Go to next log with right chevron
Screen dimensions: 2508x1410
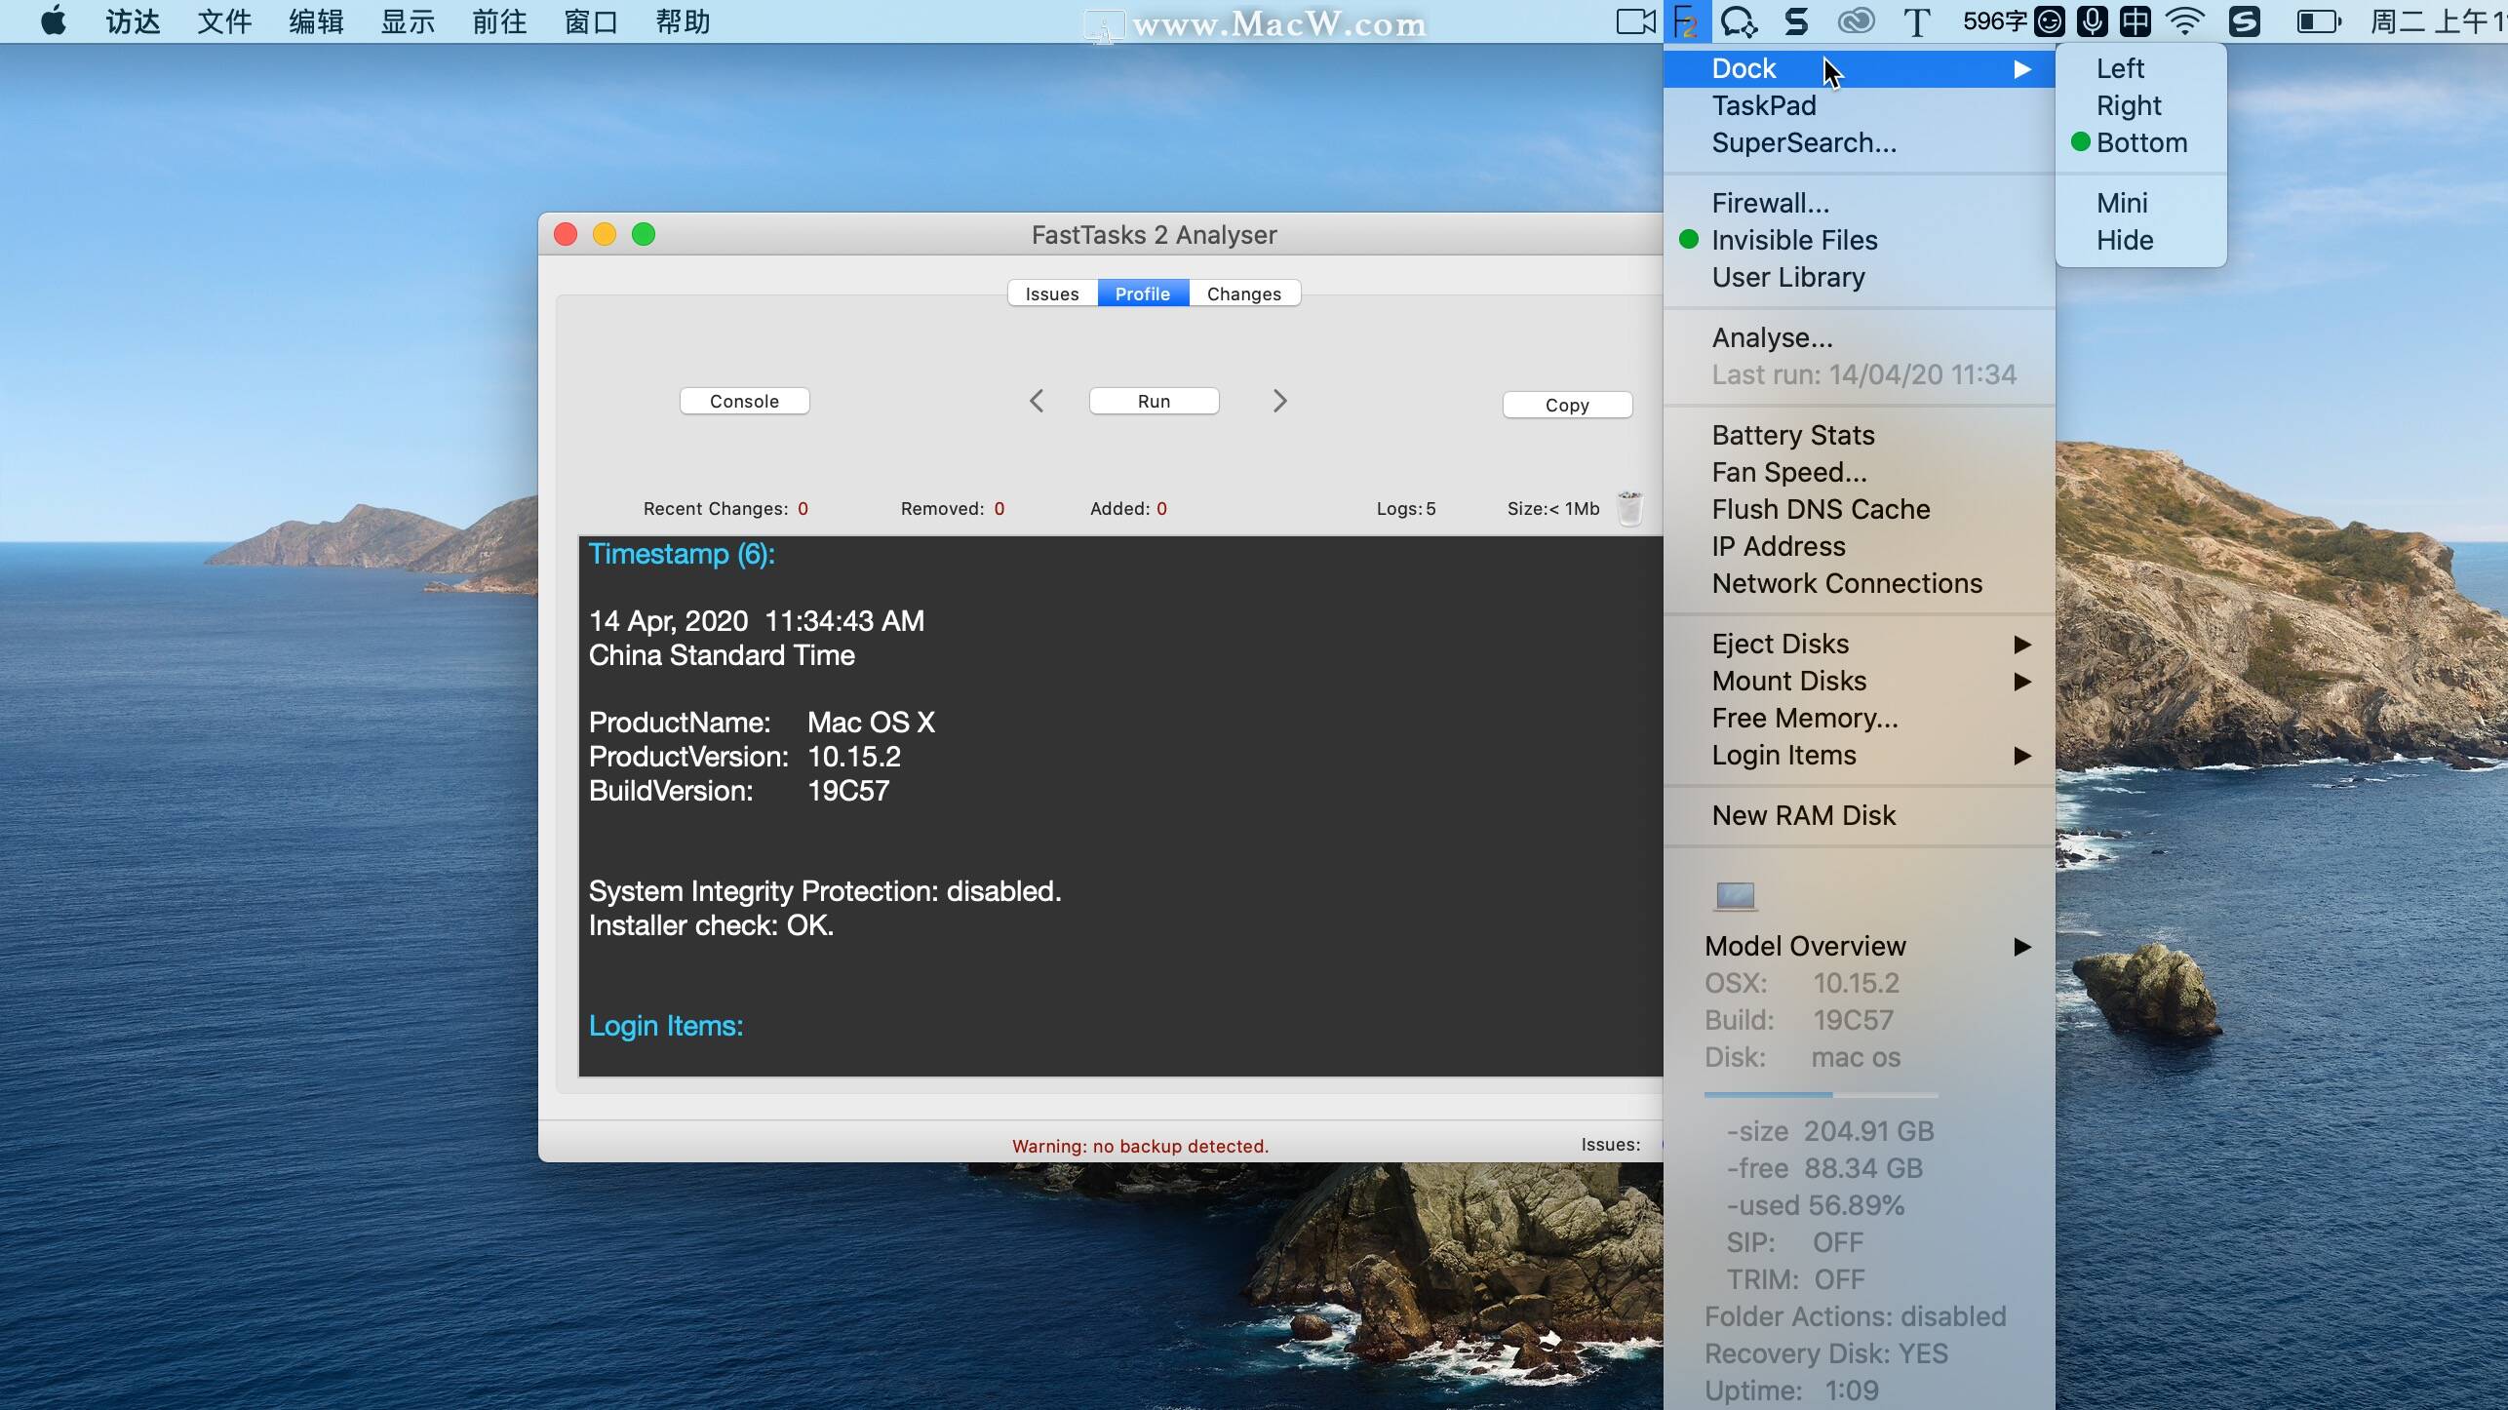click(1280, 401)
